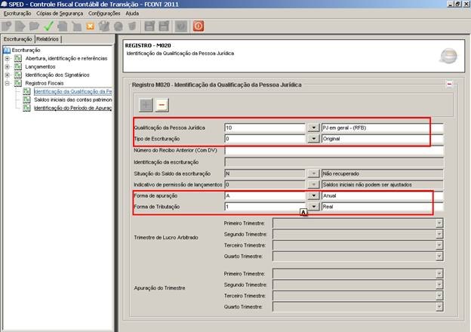Open Lucro Arbitrado Segundo Trimestre dropdown

coord(439,234)
